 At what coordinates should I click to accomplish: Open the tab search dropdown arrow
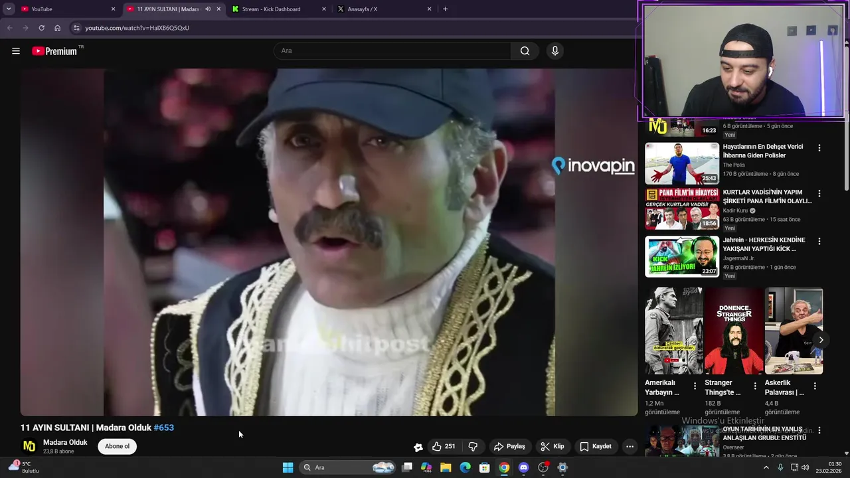9,9
